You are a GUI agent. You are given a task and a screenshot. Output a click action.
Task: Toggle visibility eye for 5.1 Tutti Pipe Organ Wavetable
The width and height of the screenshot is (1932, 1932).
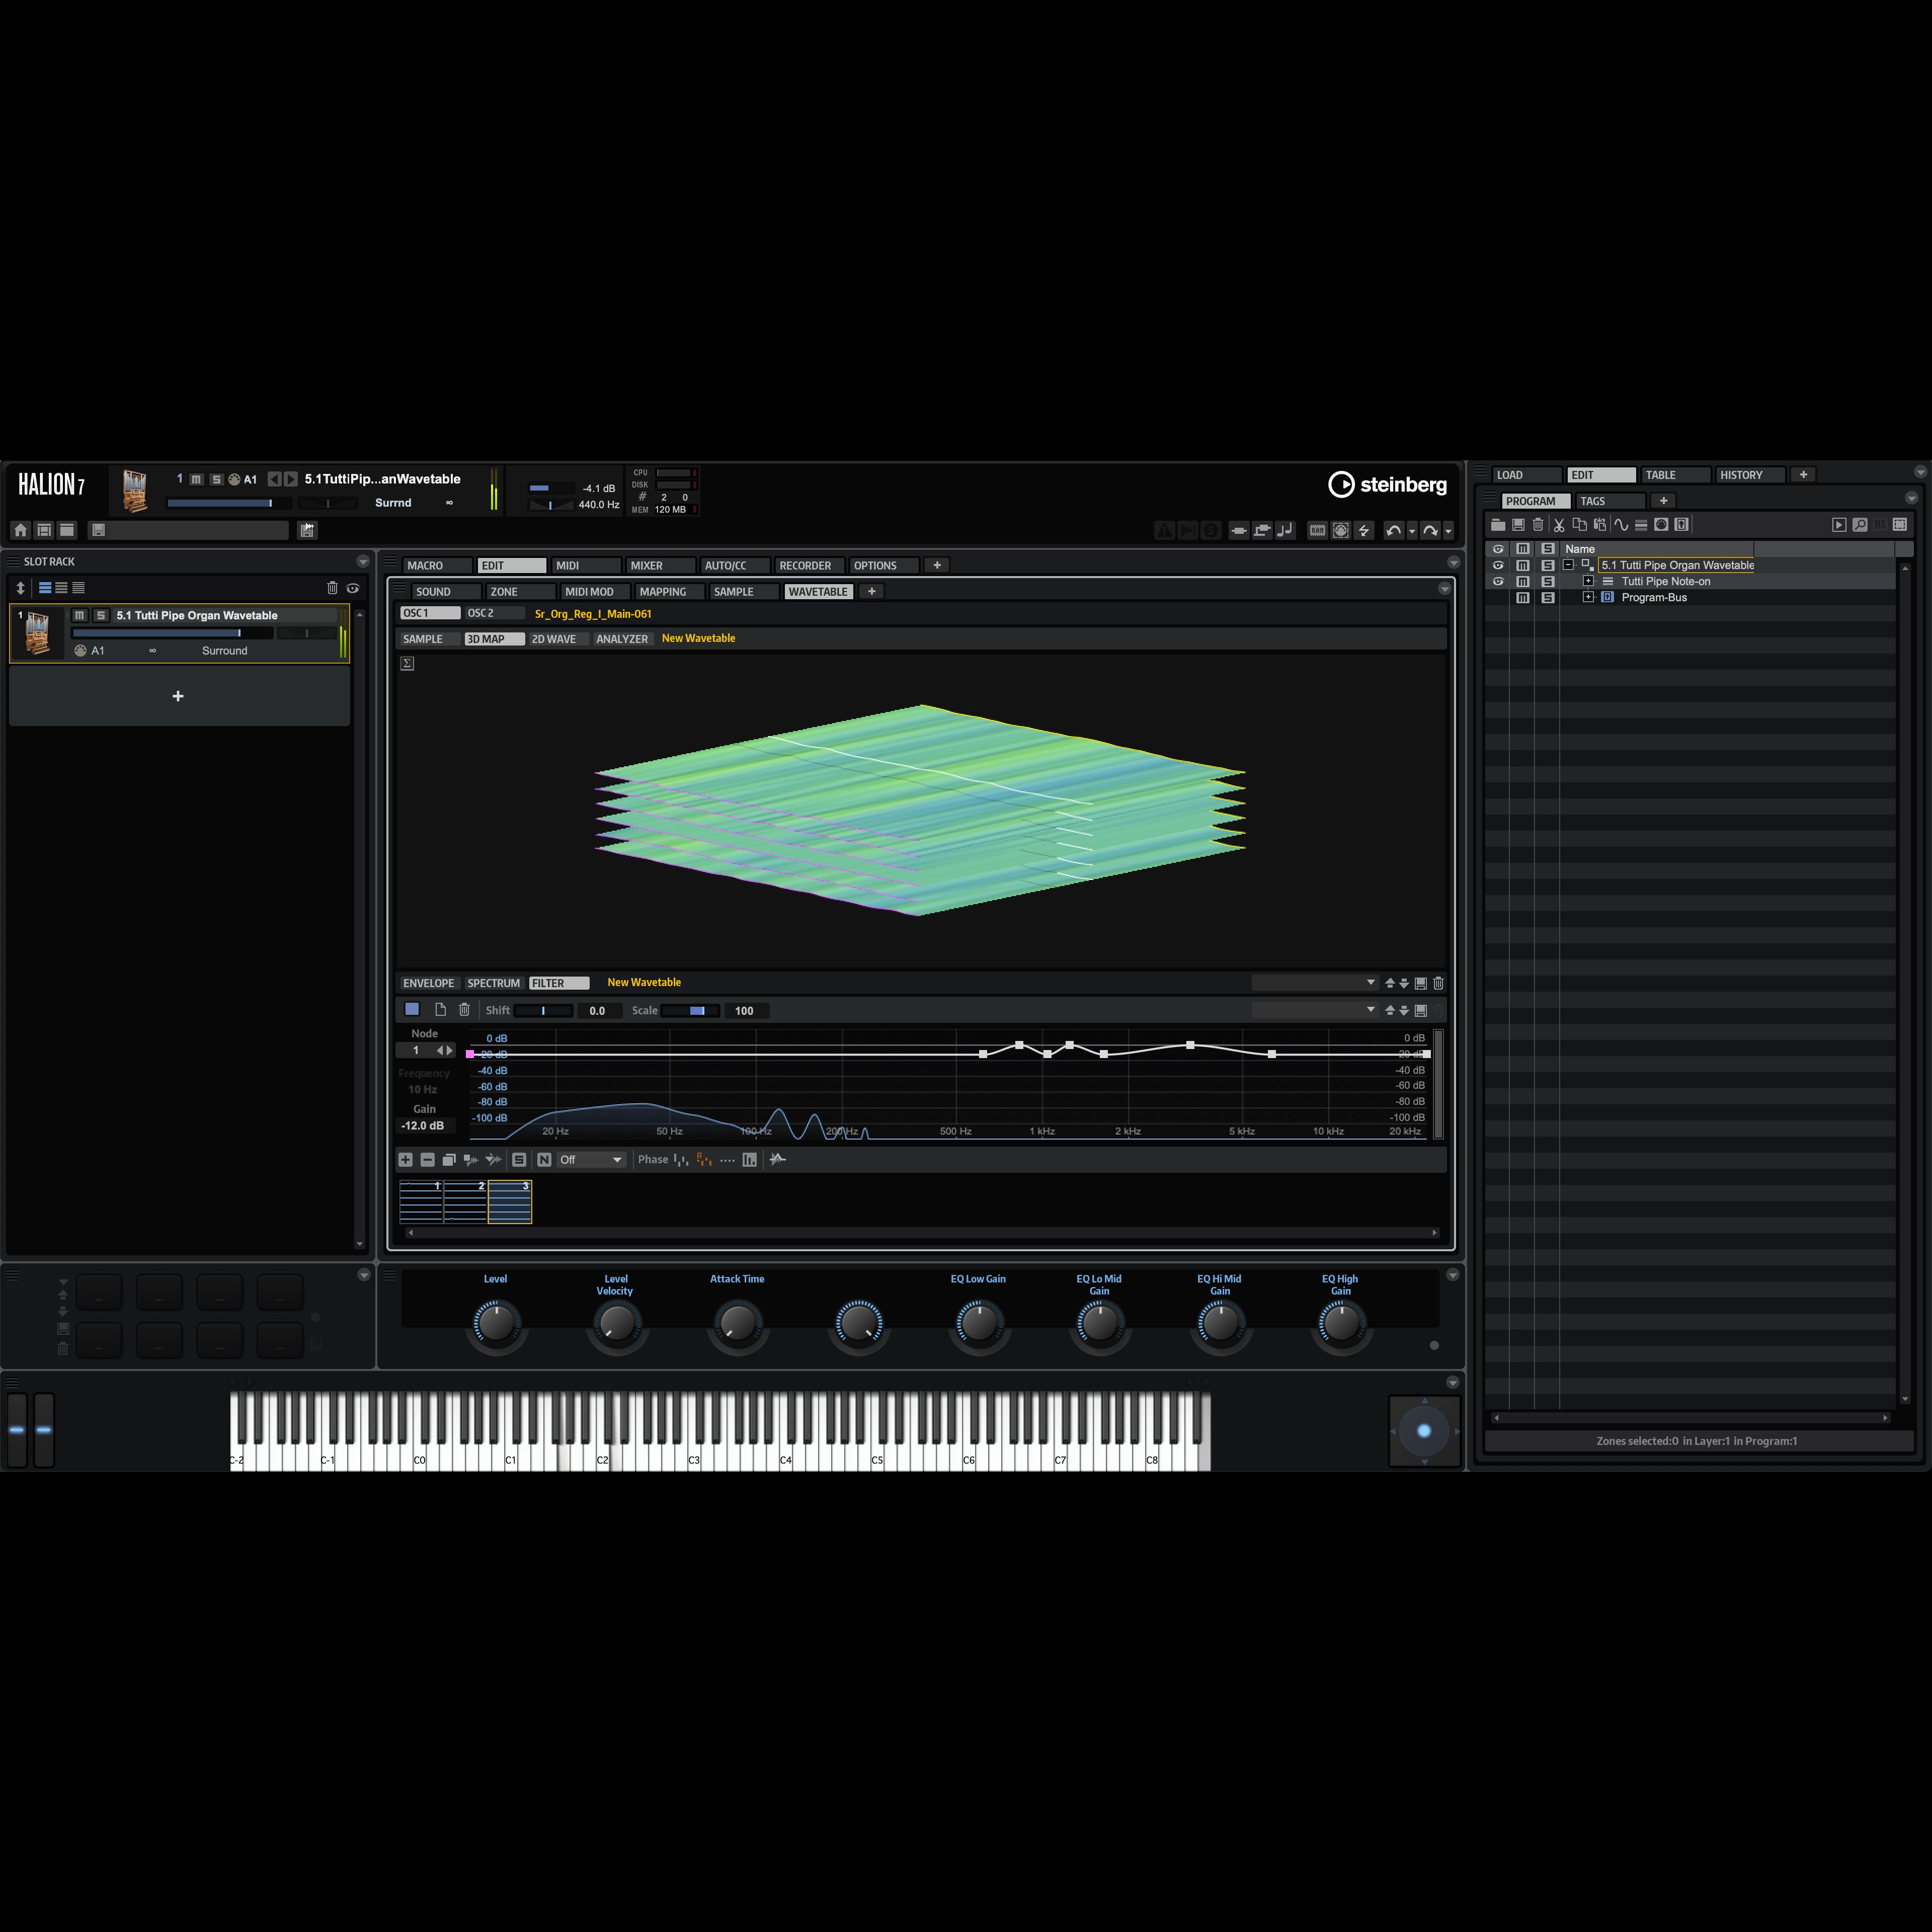[1498, 565]
